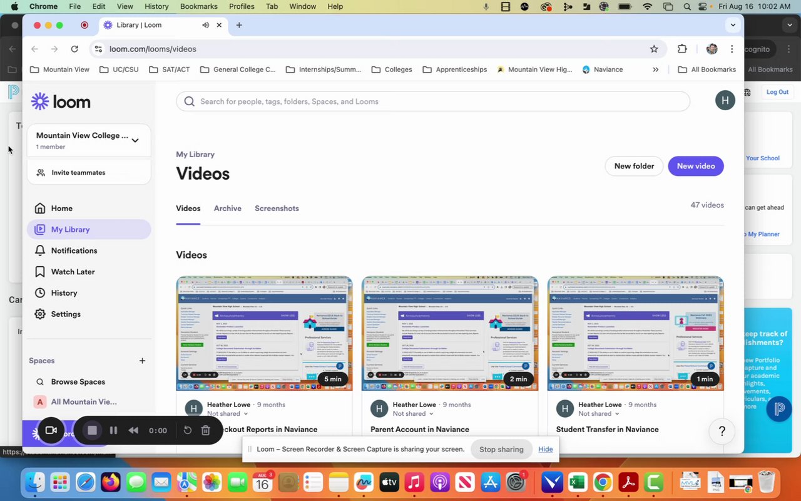Screen dimensions: 801x501
Task: Open Spotlight search in menu bar
Action: coord(688,6)
